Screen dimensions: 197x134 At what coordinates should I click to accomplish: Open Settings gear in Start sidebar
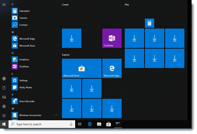tap(4, 107)
